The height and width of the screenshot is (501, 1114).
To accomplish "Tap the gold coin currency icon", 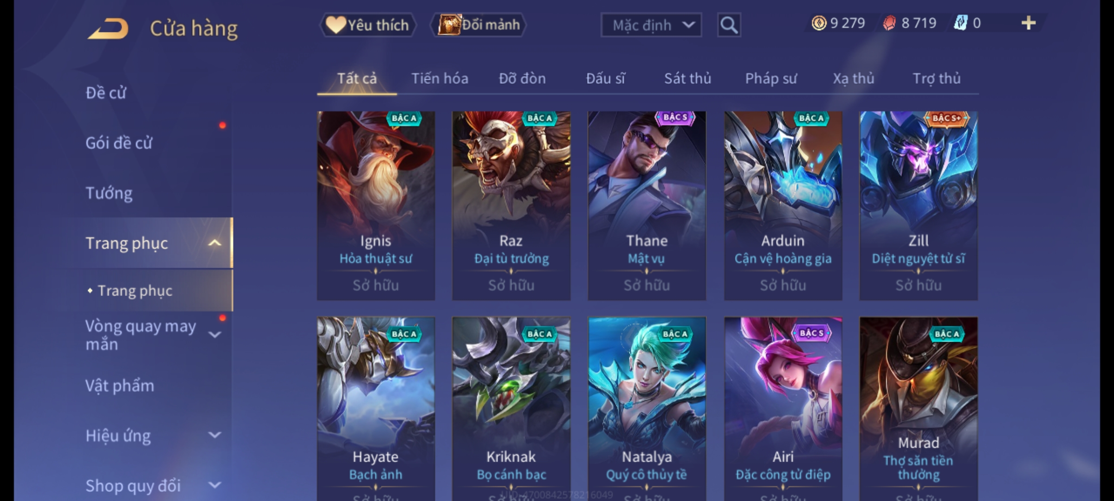I will tap(819, 23).
